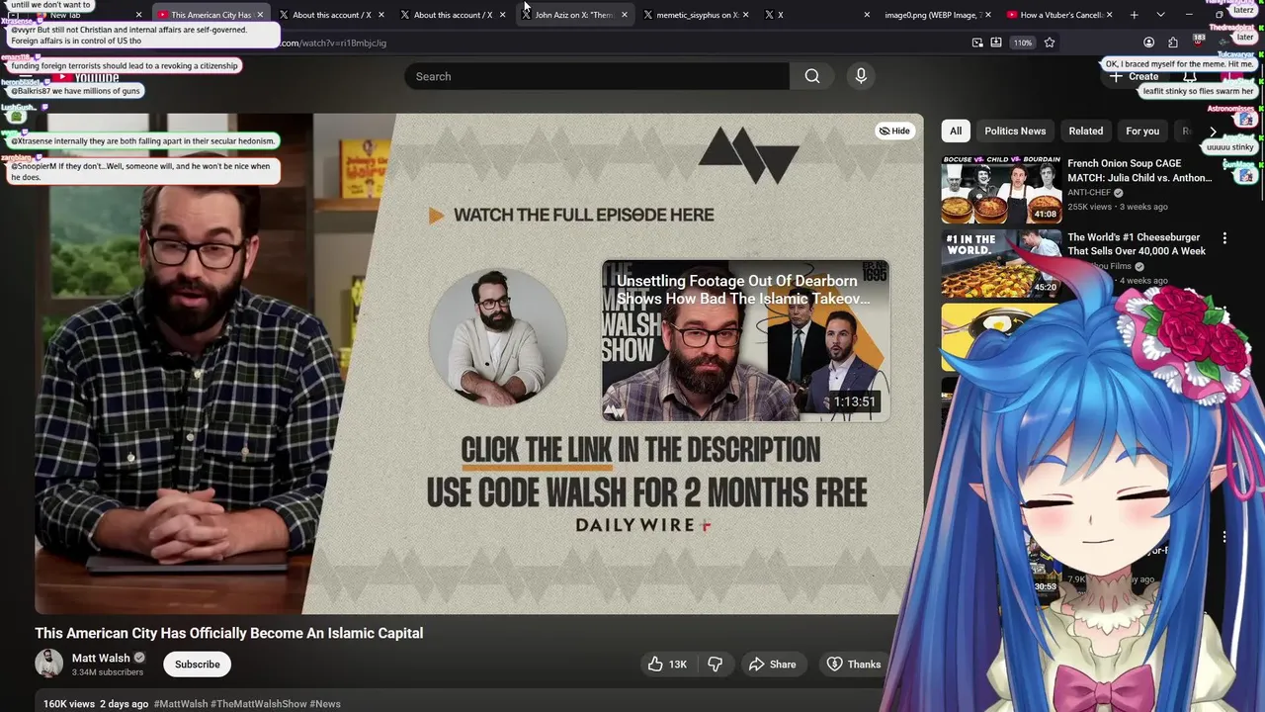Image resolution: width=1265 pixels, height=712 pixels.
Task: Subscribe to Matt Walsh channel
Action: point(198,665)
